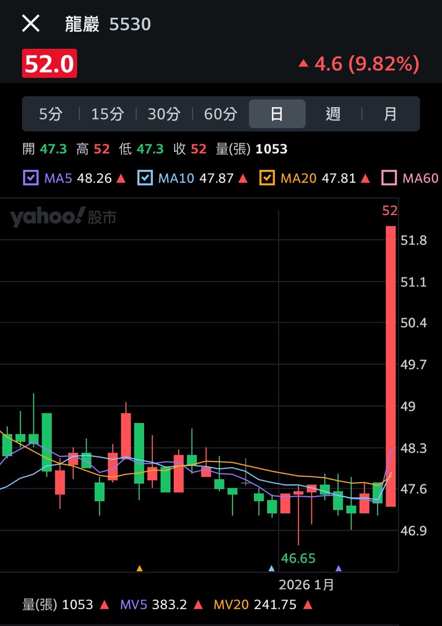Click the tall red limit-up candlestick

click(391, 366)
